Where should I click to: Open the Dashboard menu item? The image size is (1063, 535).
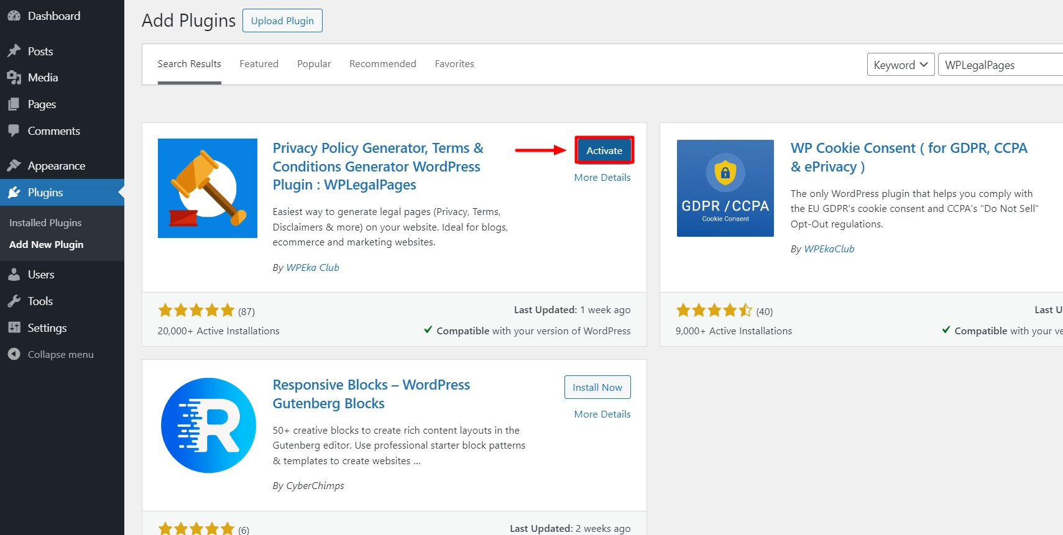point(62,16)
